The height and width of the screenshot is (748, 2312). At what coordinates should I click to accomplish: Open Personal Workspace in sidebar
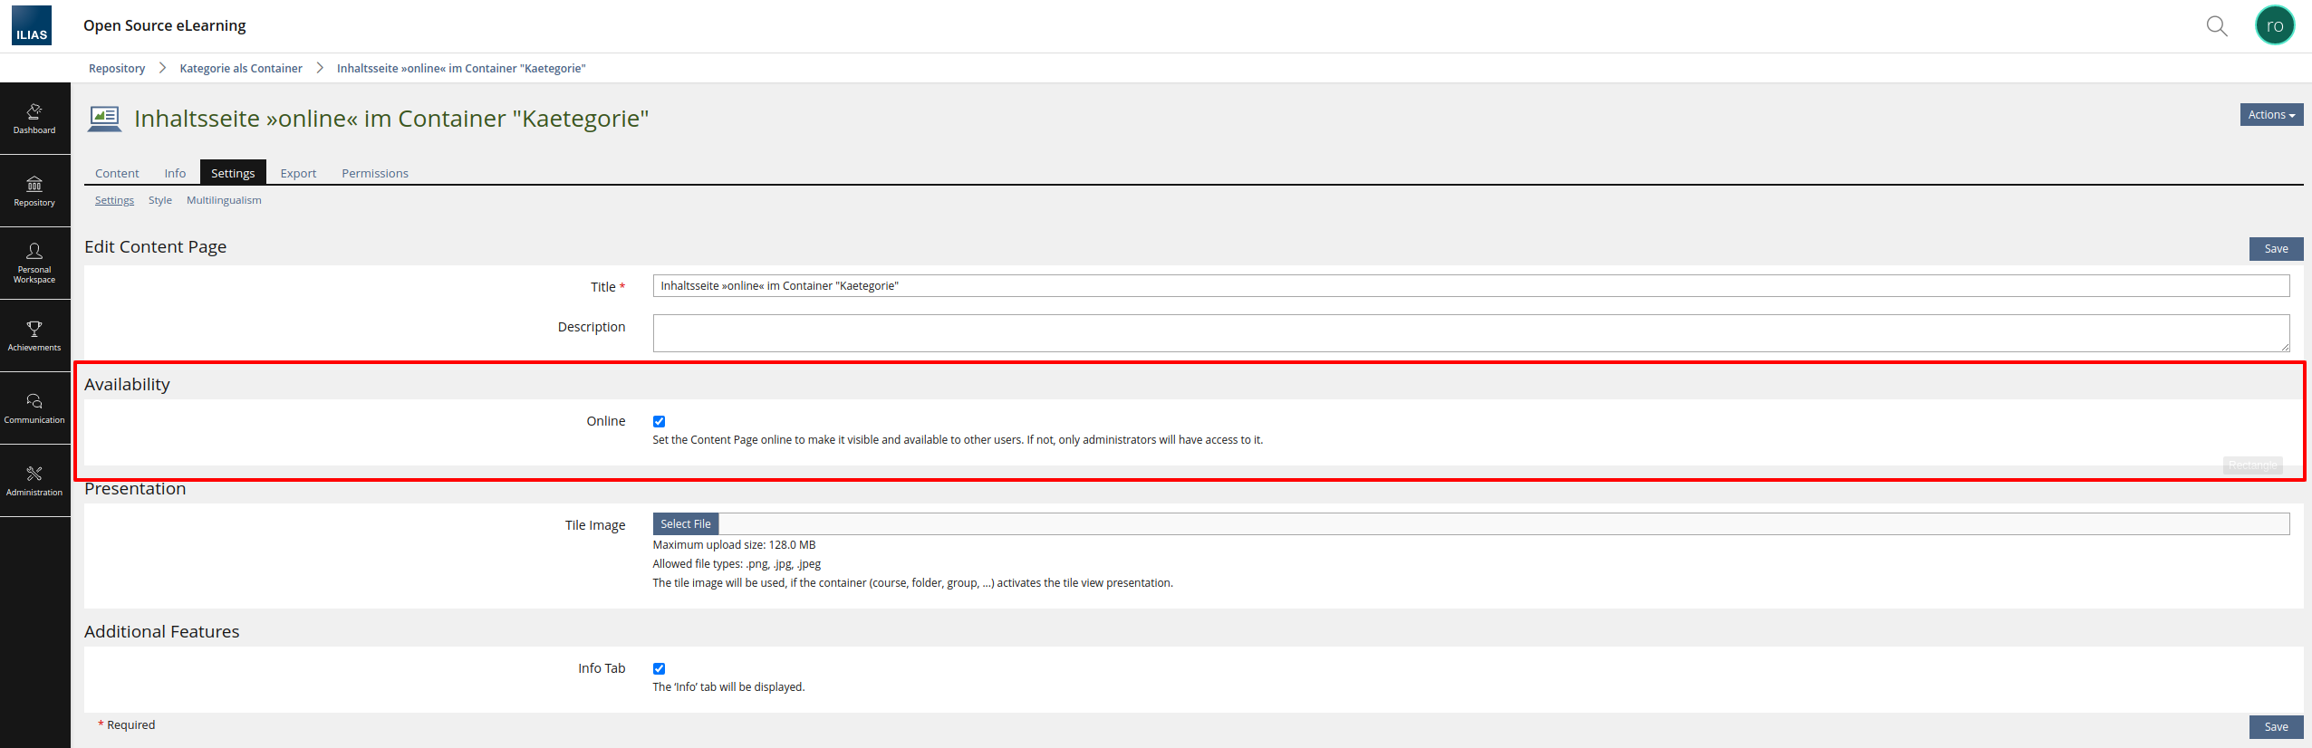click(x=34, y=264)
